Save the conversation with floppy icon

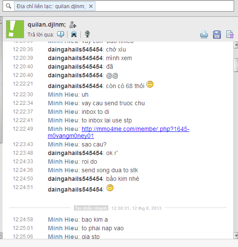pyautogui.click(x=217, y=34)
